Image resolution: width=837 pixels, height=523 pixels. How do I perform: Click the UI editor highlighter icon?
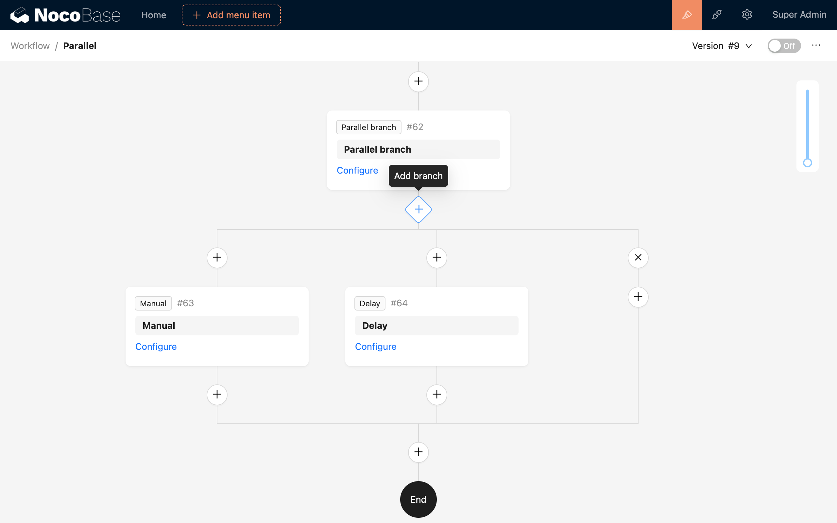click(687, 14)
